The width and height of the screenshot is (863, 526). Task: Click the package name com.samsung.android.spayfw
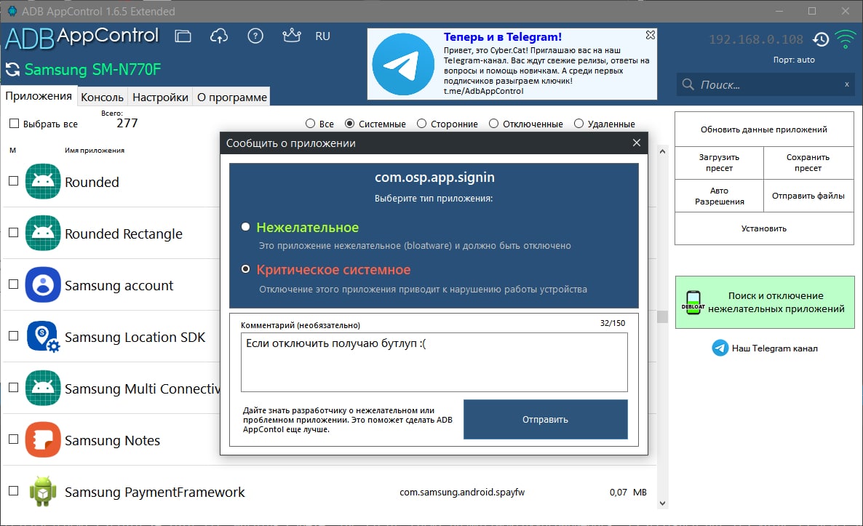pos(462,492)
